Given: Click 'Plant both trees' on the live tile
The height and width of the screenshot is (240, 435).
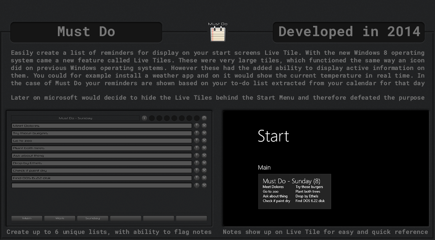Looking at the screenshot, I should pos(308,191).
